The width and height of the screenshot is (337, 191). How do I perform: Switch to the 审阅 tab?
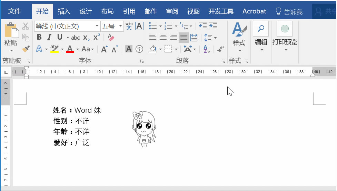(x=172, y=11)
